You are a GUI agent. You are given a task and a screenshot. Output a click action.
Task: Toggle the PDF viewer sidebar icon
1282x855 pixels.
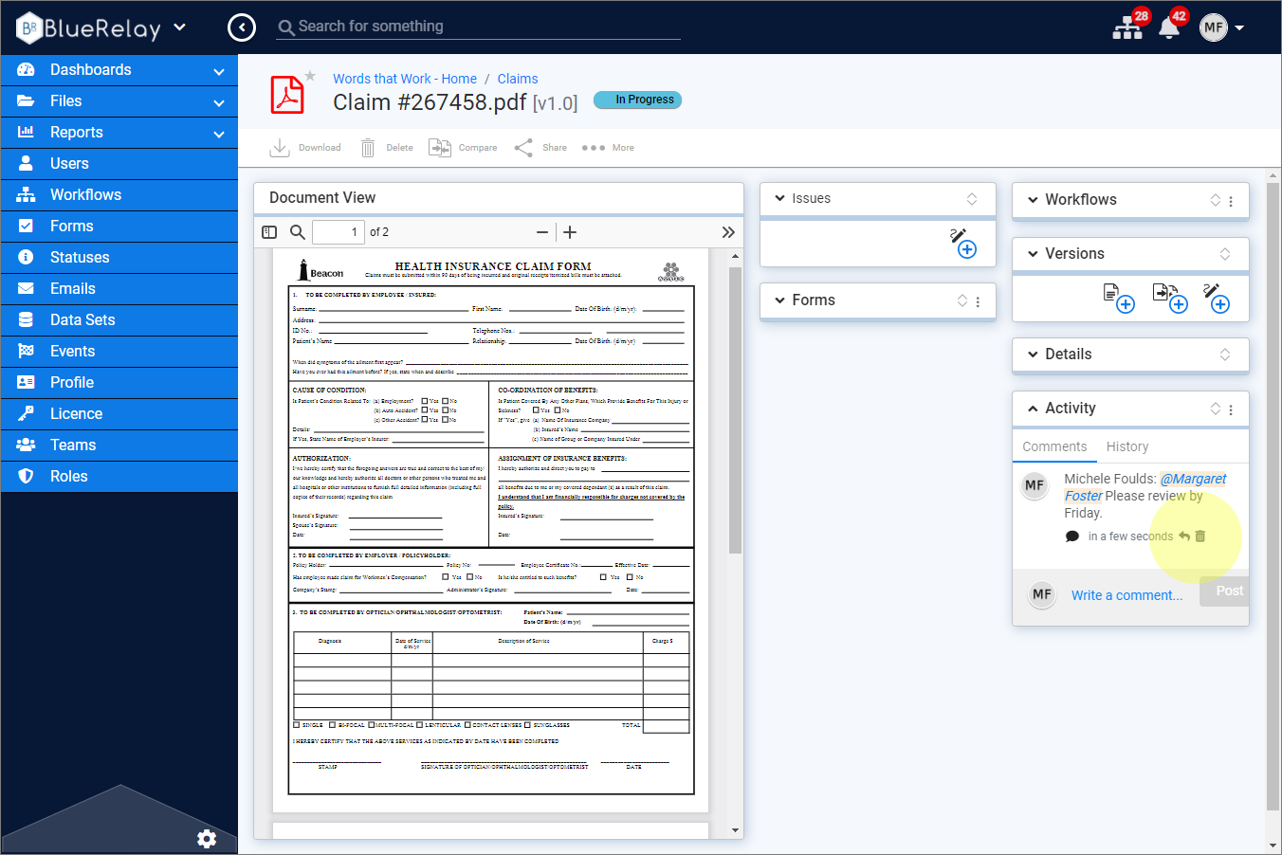pyautogui.click(x=269, y=232)
